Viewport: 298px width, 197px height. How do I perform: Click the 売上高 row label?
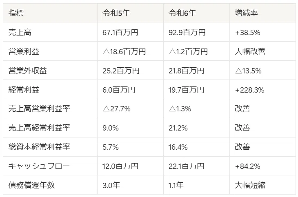click(20, 32)
